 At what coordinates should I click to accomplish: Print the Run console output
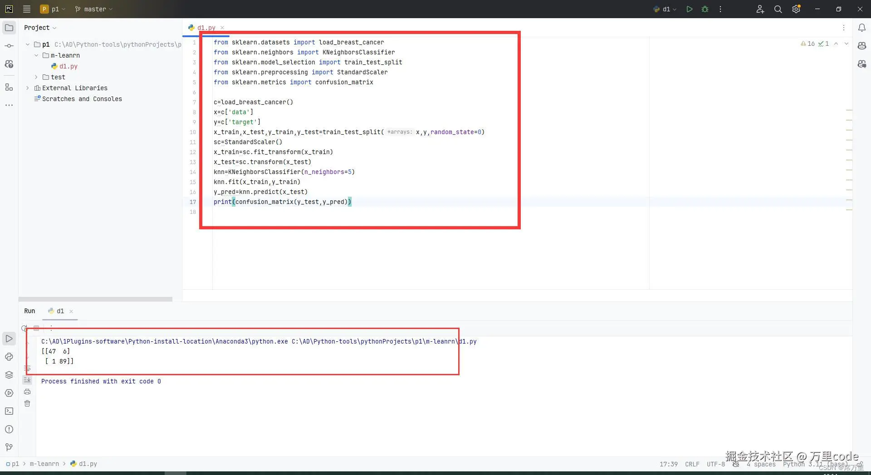(x=27, y=392)
